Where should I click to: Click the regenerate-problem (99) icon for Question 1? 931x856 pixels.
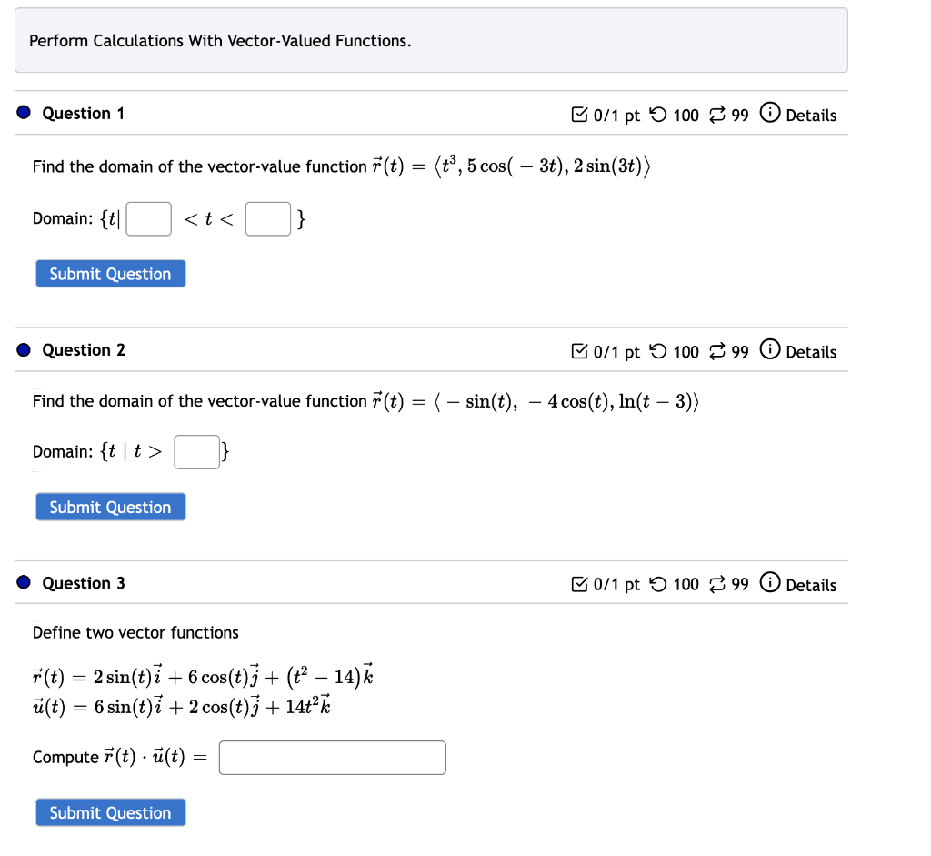717,115
